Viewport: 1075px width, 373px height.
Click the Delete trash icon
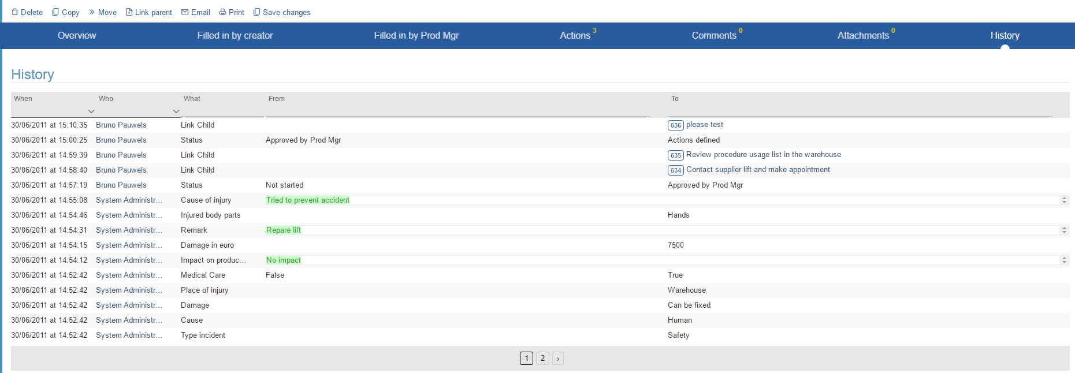coord(15,12)
